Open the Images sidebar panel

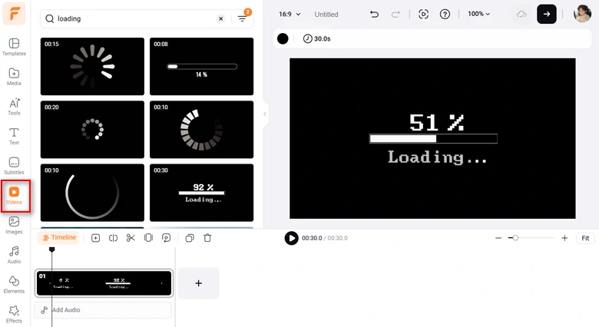point(14,226)
